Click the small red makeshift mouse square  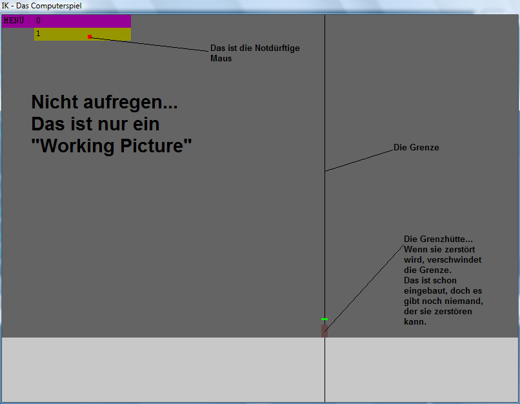(90, 37)
